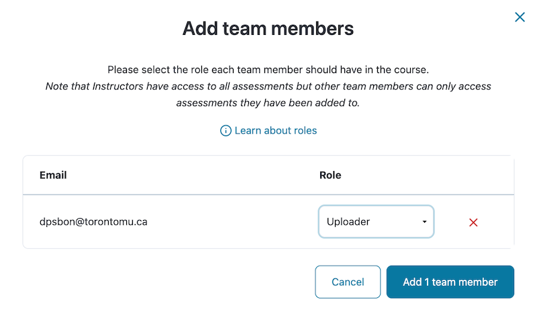Click the 'assessments they have been added to' line
Viewport: 537px width, 310px height.
point(268,103)
